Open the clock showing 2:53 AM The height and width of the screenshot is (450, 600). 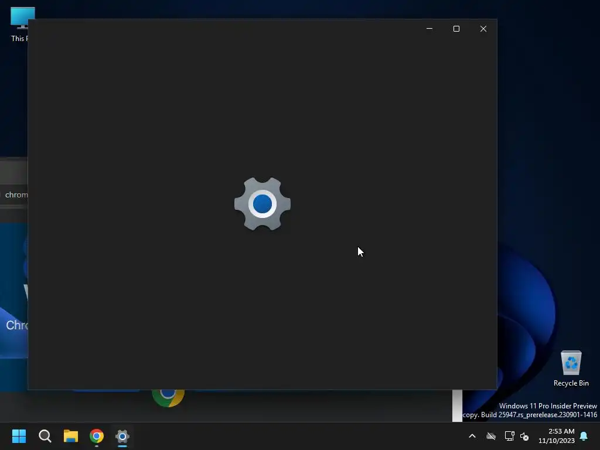tap(557, 436)
